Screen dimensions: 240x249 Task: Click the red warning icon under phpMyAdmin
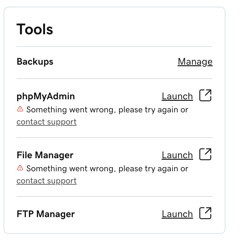(20, 109)
